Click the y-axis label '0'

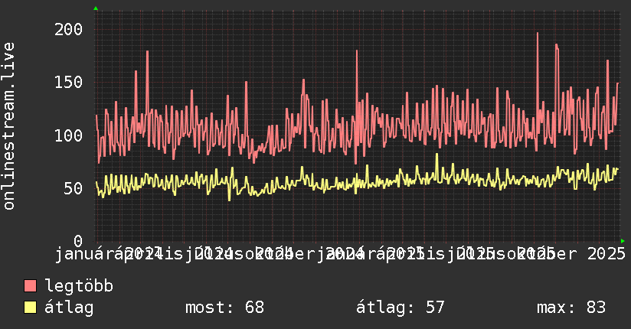[x=78, y=241]
